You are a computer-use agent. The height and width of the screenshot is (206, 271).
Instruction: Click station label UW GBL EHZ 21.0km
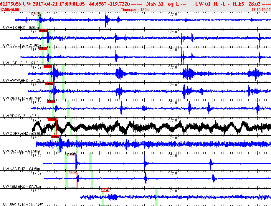22,45
